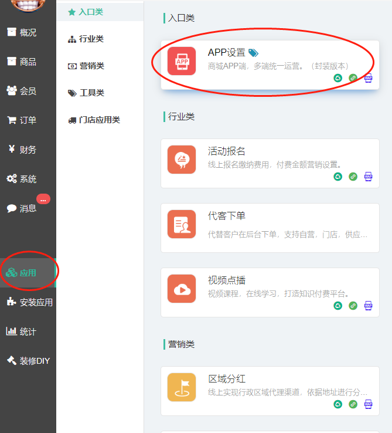Open 订单 orders section
Screen dimensions: 392x433
point(28,120)
